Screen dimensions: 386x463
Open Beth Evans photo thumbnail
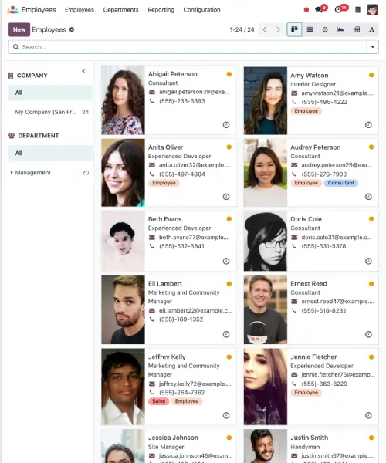pos(124,241)
